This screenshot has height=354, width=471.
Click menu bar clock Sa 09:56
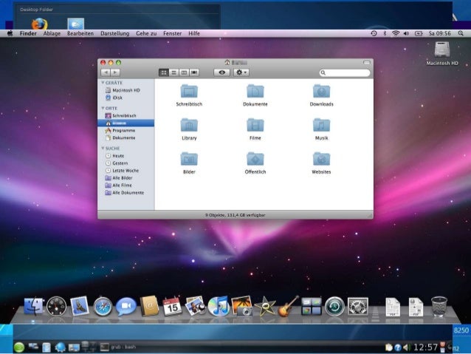[440, 33]
